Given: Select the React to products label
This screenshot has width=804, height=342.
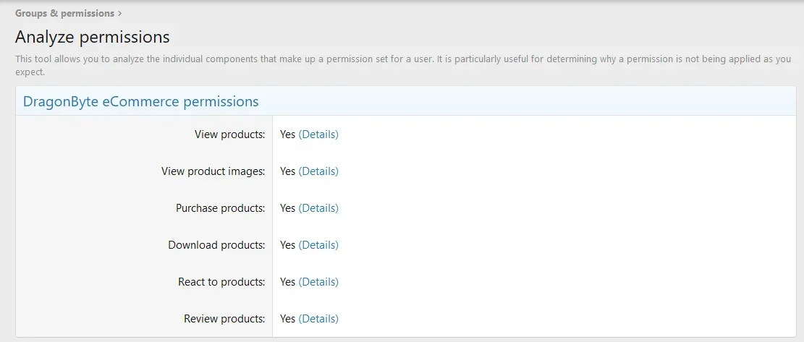Looking at the screenshot, I should [221, 281].
